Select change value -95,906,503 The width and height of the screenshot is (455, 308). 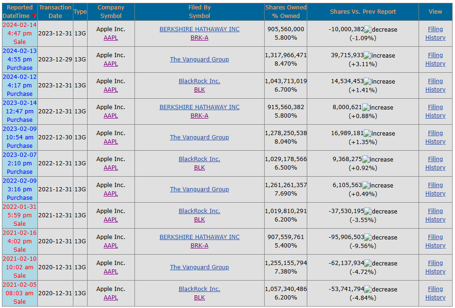pos(346,237)
